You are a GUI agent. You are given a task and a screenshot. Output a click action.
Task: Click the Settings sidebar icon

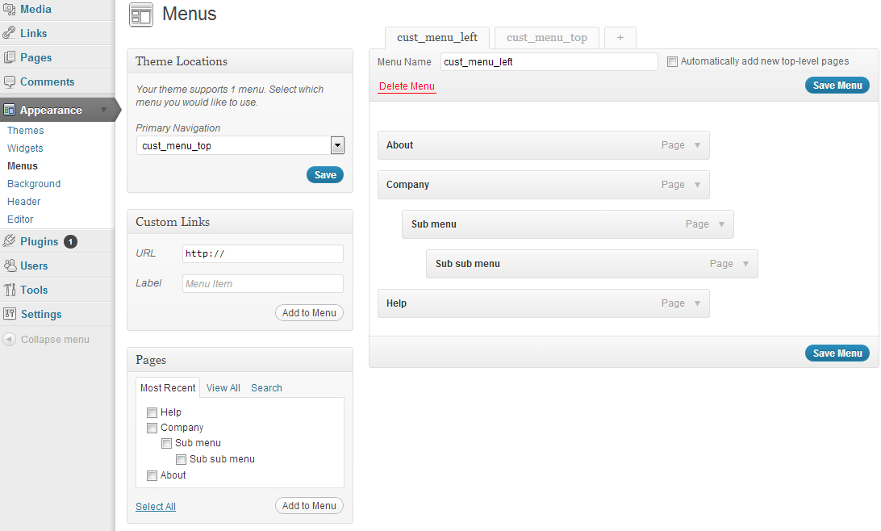pyautogui.click(x=10, y=314)
